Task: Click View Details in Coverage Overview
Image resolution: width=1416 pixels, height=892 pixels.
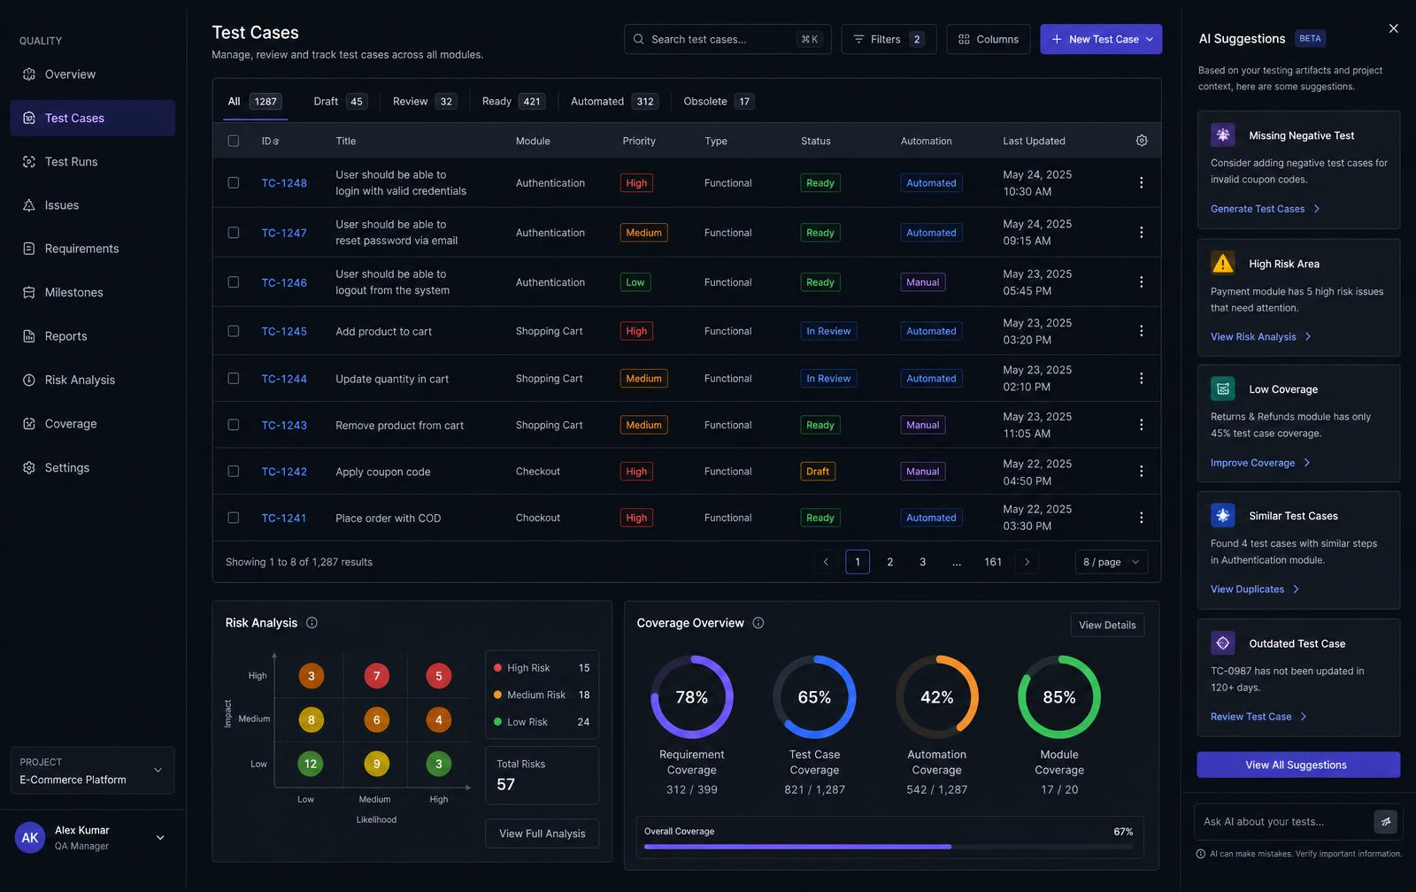Action: [x=1107, y=625]
